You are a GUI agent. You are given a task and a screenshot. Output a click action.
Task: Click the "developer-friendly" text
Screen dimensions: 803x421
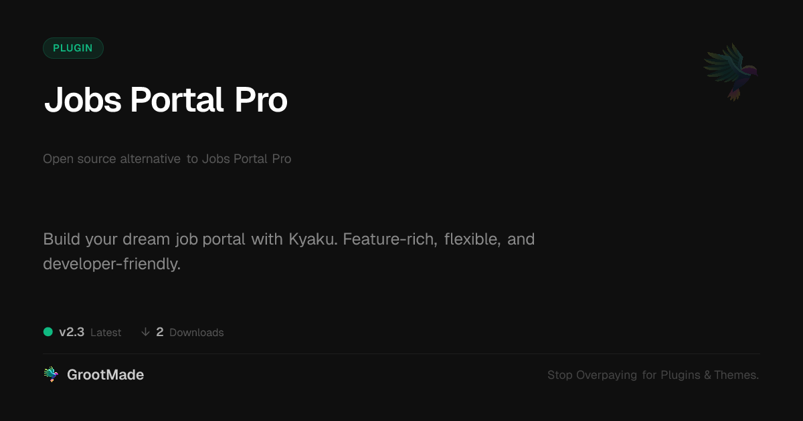pyautogui.click(x=112, y=264)
